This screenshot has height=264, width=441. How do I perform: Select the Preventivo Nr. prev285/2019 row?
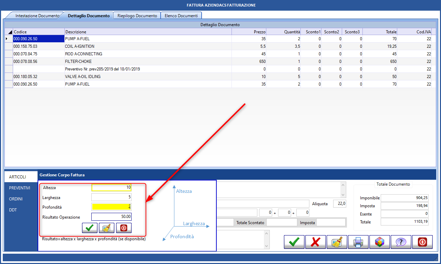(x=148, y=69)
